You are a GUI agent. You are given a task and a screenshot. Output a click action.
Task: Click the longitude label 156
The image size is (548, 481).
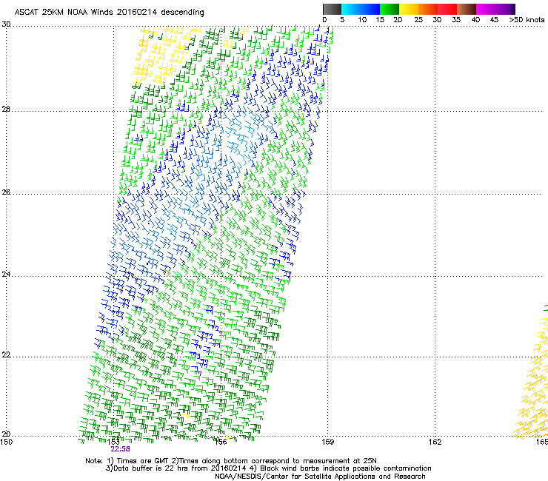coord(221,442)
